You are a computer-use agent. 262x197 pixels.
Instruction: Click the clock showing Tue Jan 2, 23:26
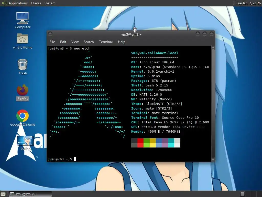(x=248, y=3)
